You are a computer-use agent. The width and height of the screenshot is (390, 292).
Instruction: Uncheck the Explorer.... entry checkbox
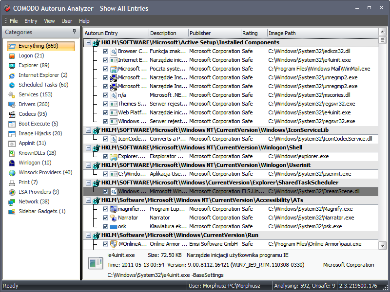[x=105, y=156]
